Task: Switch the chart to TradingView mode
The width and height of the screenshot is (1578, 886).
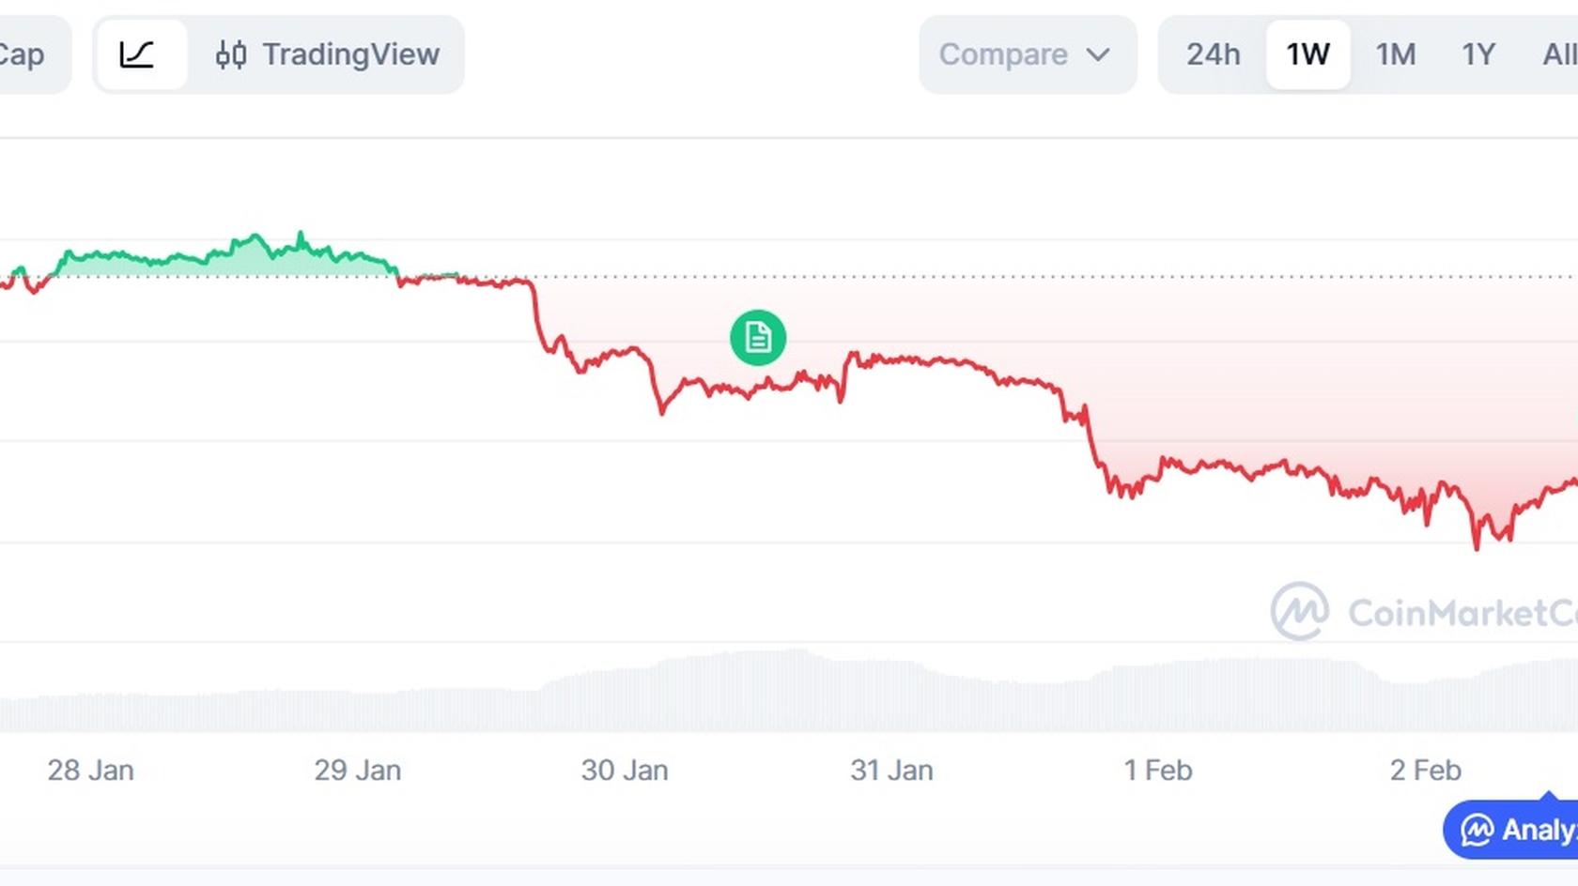Action: tap(352, 54)
